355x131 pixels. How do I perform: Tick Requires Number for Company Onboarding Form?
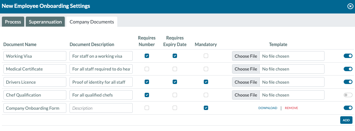(x=147, y=108)
